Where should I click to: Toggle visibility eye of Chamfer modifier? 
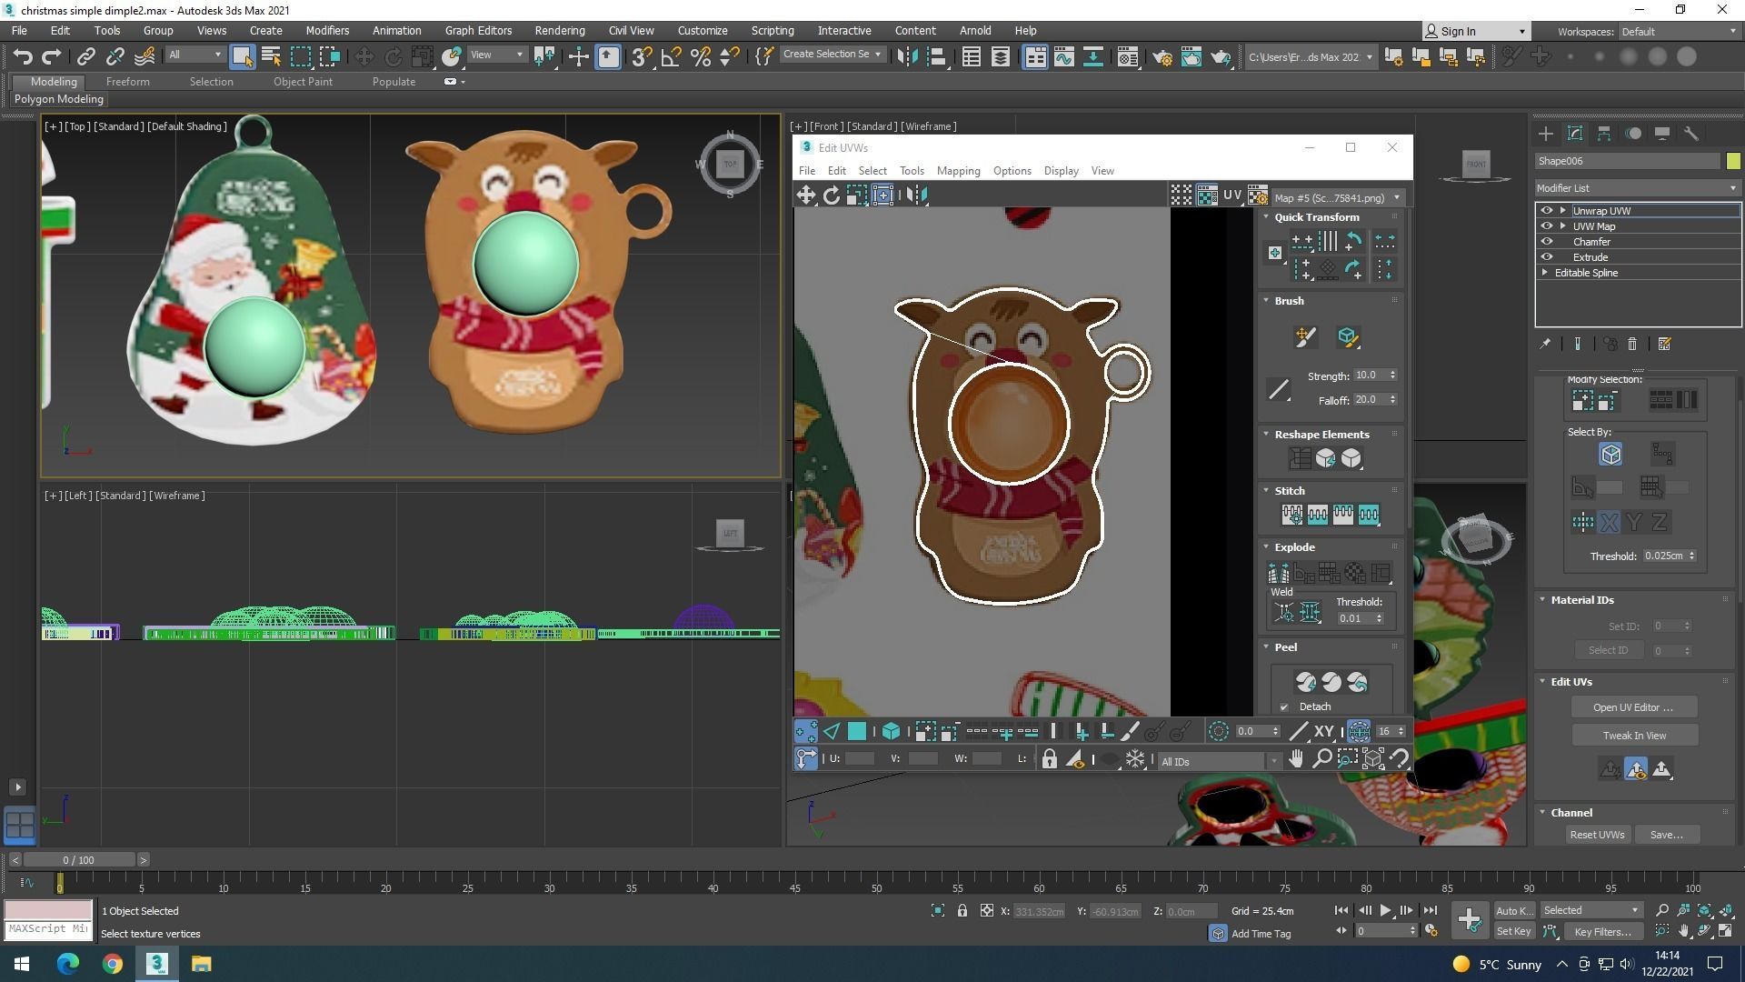(x=1547, y=242)
